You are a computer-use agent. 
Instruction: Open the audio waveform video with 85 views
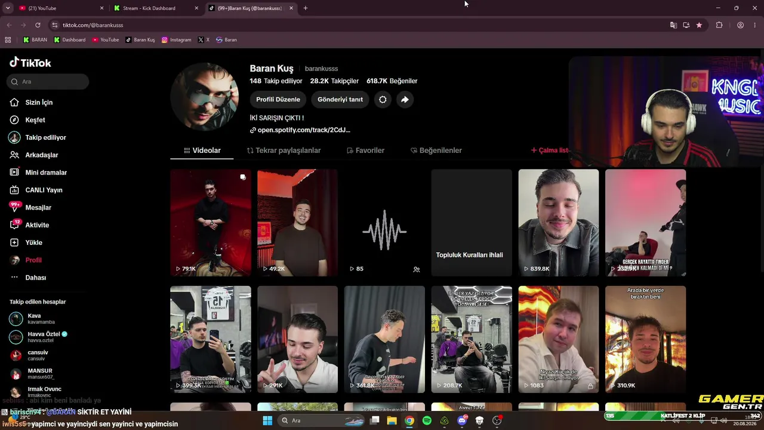(384, 223)
